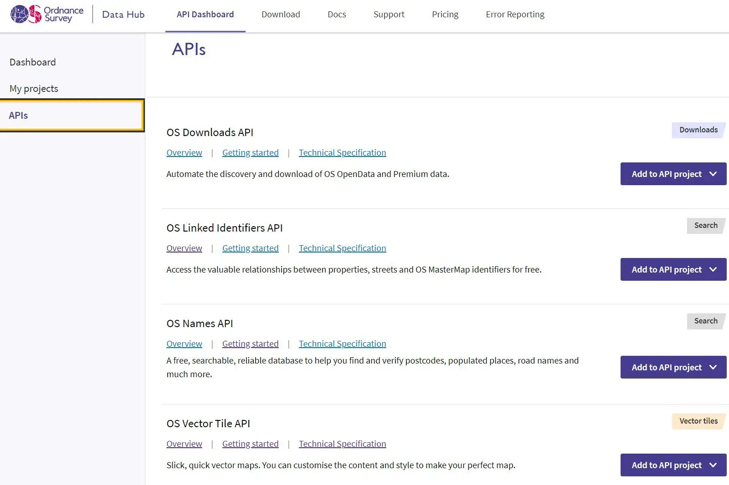Click the OS Linked Identifiers API heading
The height and width of the screenshot is (485, 729).
pyautogui.click(x=224, y=228)
